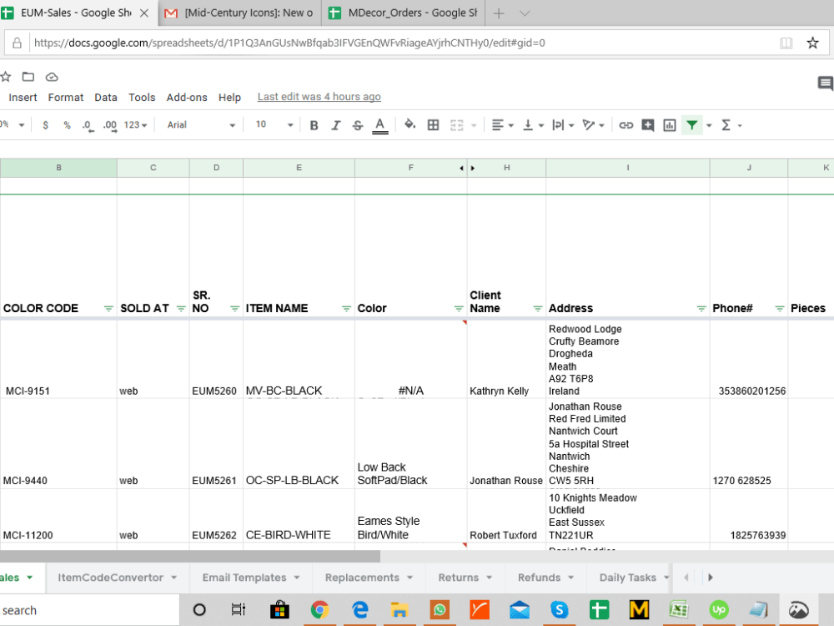Open the borders tool
834x626 pixels.
[433, 125]
